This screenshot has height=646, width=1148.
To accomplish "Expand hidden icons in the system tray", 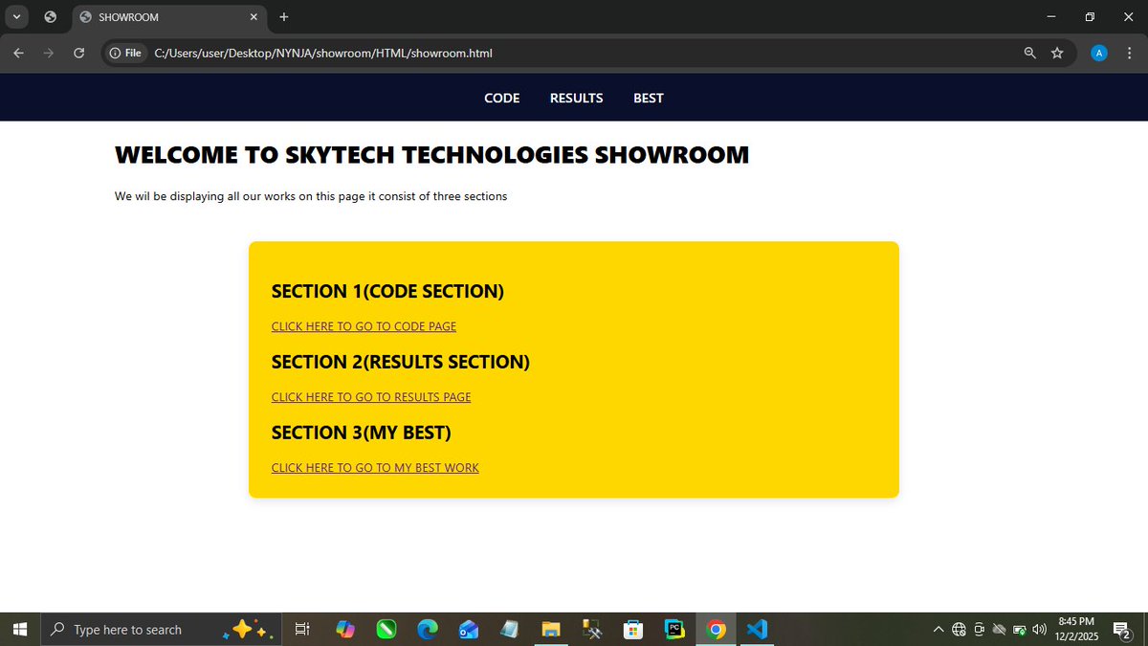I will point(938,629).
